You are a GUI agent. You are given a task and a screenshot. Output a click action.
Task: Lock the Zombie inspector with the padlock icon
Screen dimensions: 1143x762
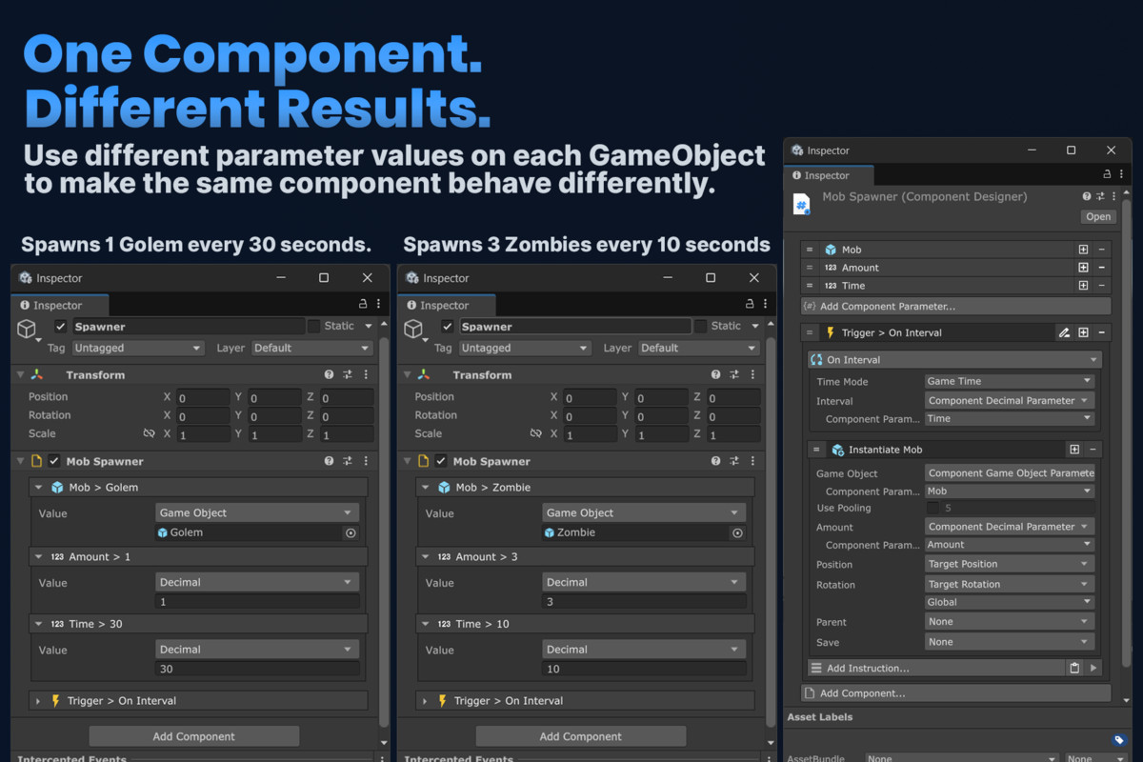click(749, 305)
